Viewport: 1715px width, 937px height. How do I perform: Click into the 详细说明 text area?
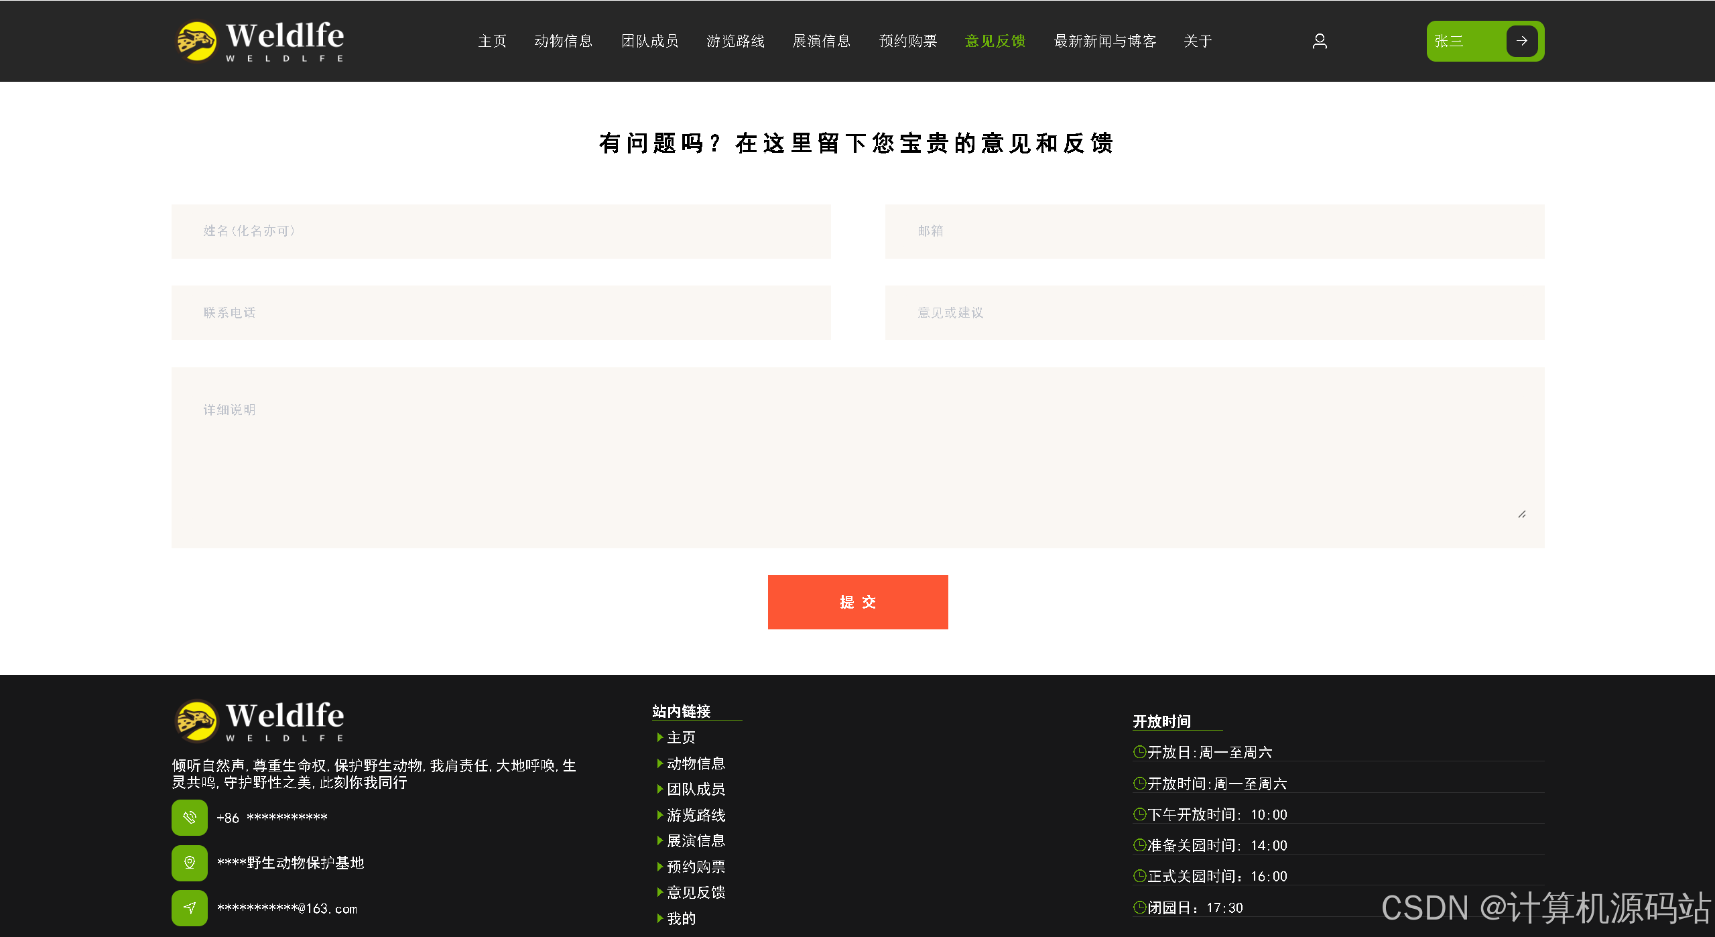(x=858, y=458)
